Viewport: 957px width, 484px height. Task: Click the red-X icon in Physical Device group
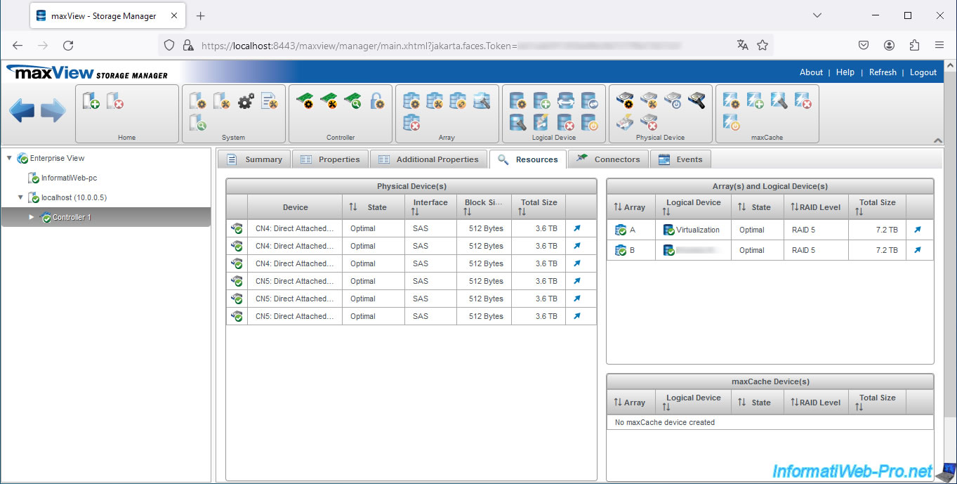(x=649, y=123)
